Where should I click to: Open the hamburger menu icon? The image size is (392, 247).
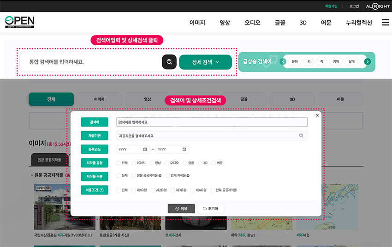coord(385,22)
